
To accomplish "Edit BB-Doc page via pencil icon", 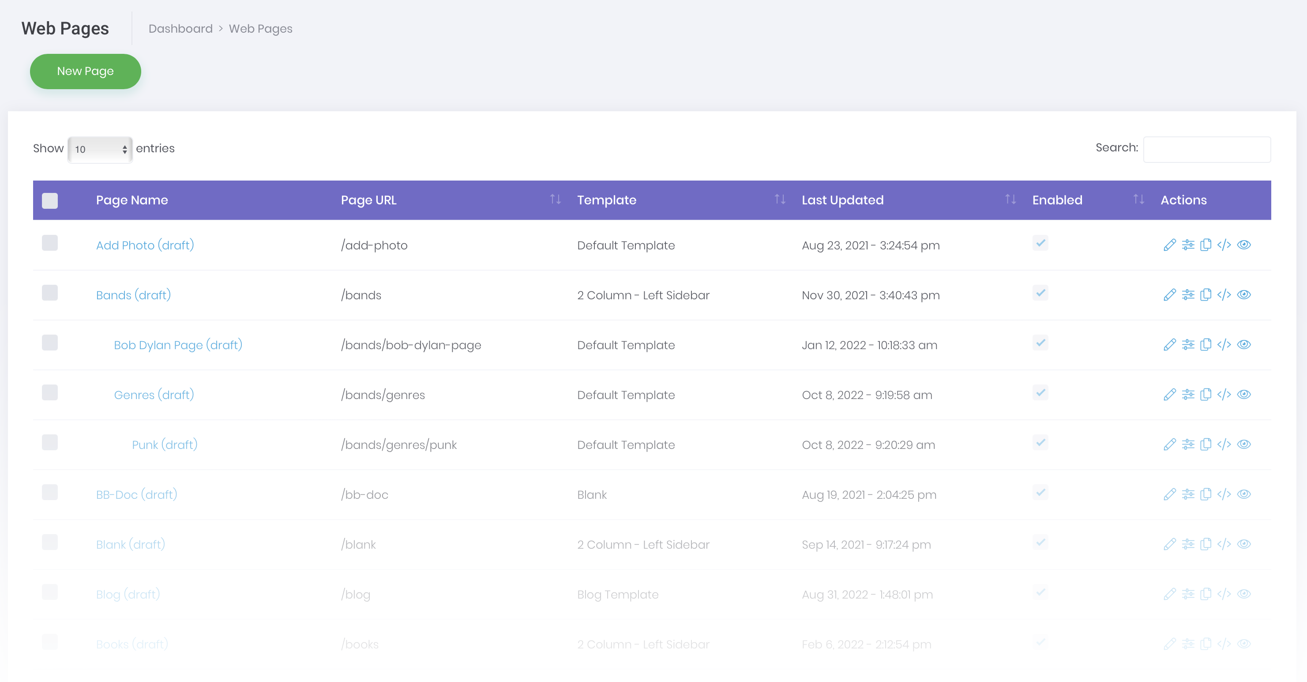I will click(x=1169, y=494).
